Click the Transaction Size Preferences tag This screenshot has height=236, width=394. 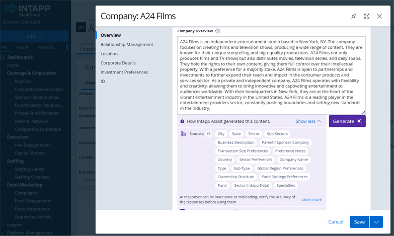243,151
